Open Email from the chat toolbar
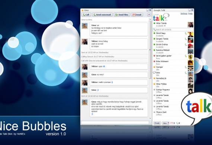Image resolution: width=212 pixels, height=145 pixels. 137,14
